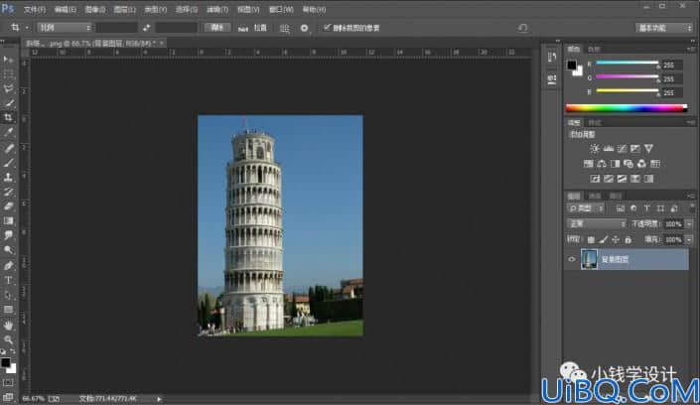This screenshot has width=700, height=405.
Task: Swap crop width and height values
Action: (x=146, y=28)
